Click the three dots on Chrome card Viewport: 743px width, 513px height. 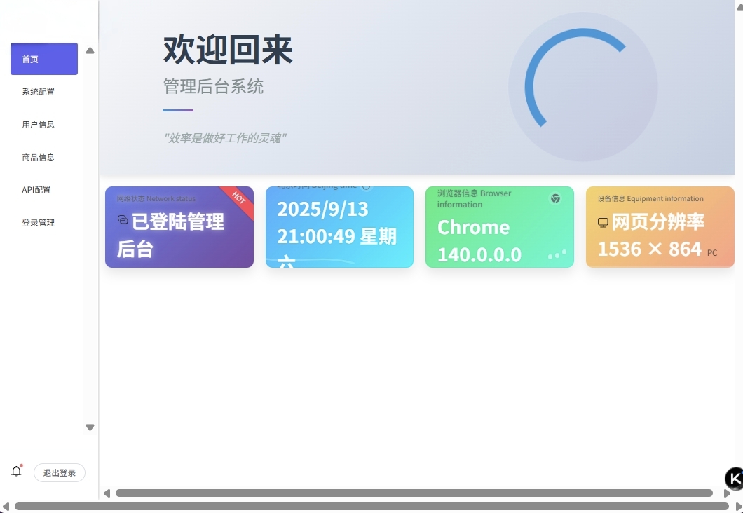[x=557, y=254]
